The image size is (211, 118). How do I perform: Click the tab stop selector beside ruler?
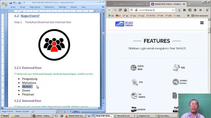tap(3, 11)
